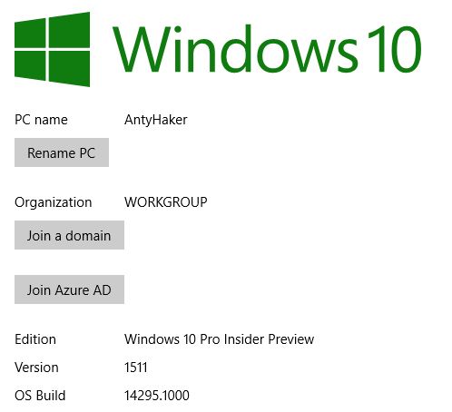Click the green Windows logo icon

click(52, 49)
